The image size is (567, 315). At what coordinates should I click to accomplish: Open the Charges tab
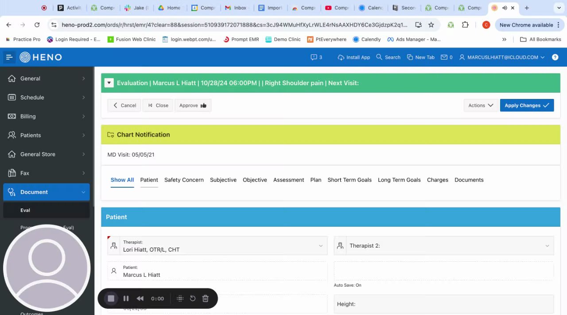coord(438,180)
